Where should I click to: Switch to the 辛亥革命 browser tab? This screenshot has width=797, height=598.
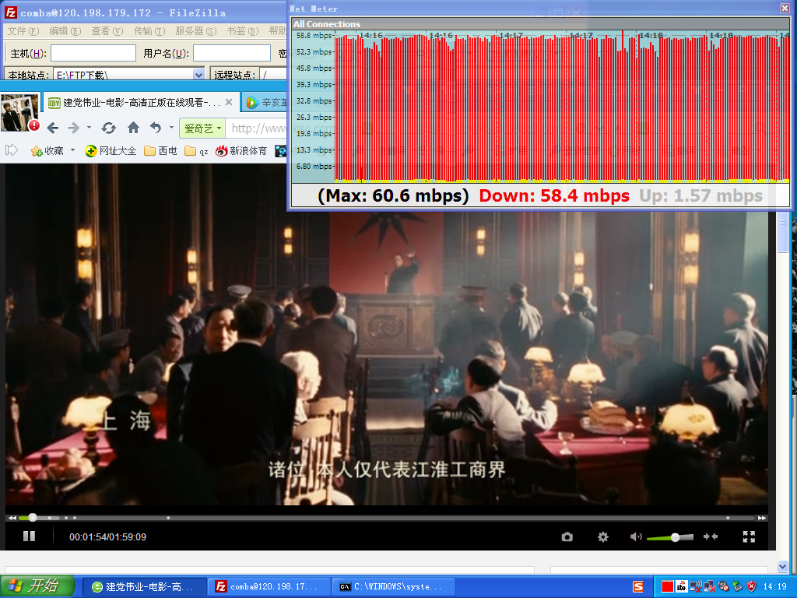click(x=265, y=103)
